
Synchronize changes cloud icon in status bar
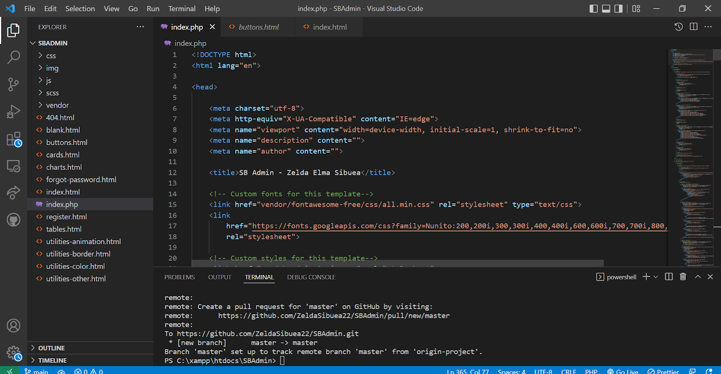(61, 371)
